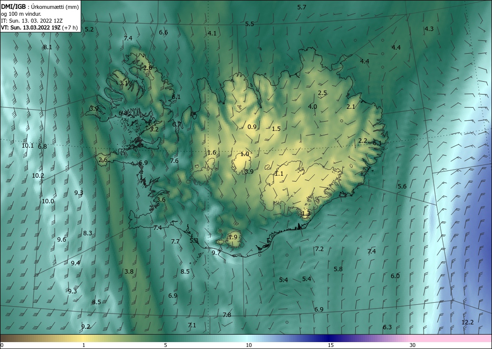Click the map value '3.6'
The width and height of the screenshot is (492, 349).
tap(161, 200)
